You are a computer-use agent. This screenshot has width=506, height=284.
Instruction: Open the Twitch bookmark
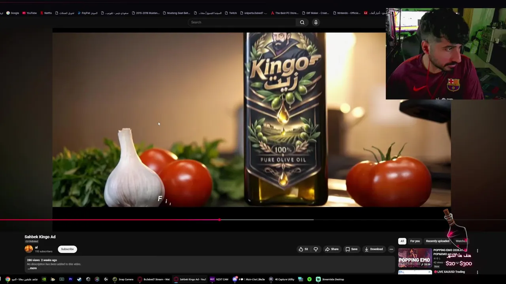[231, 13]
